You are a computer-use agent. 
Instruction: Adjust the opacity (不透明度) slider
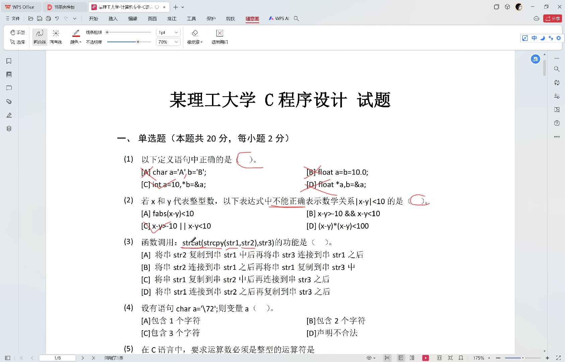coord(129,42)
